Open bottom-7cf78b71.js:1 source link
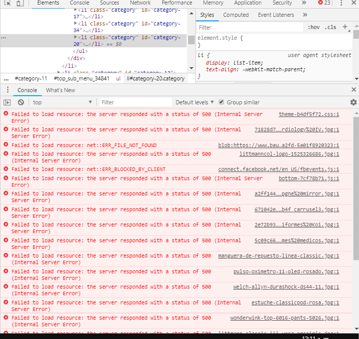This screenshot has height=339, width=359. 309,179
